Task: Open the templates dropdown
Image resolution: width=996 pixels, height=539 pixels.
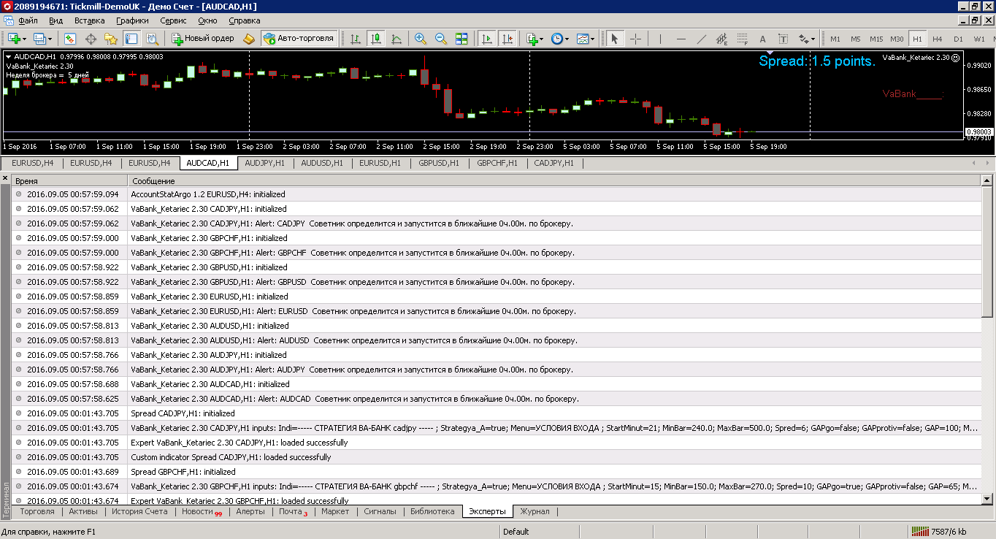Action: tap(586, 39)
